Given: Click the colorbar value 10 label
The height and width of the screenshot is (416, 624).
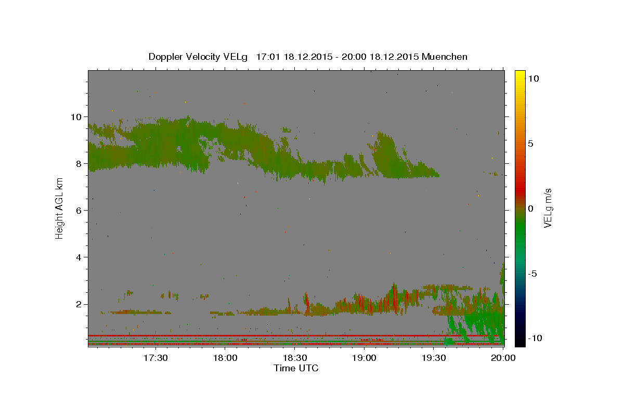Looking at the screenshot, I should coord(534,79).
